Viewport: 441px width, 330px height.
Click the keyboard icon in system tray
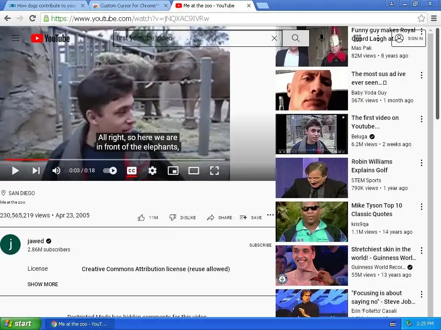(x=393, y=324)
